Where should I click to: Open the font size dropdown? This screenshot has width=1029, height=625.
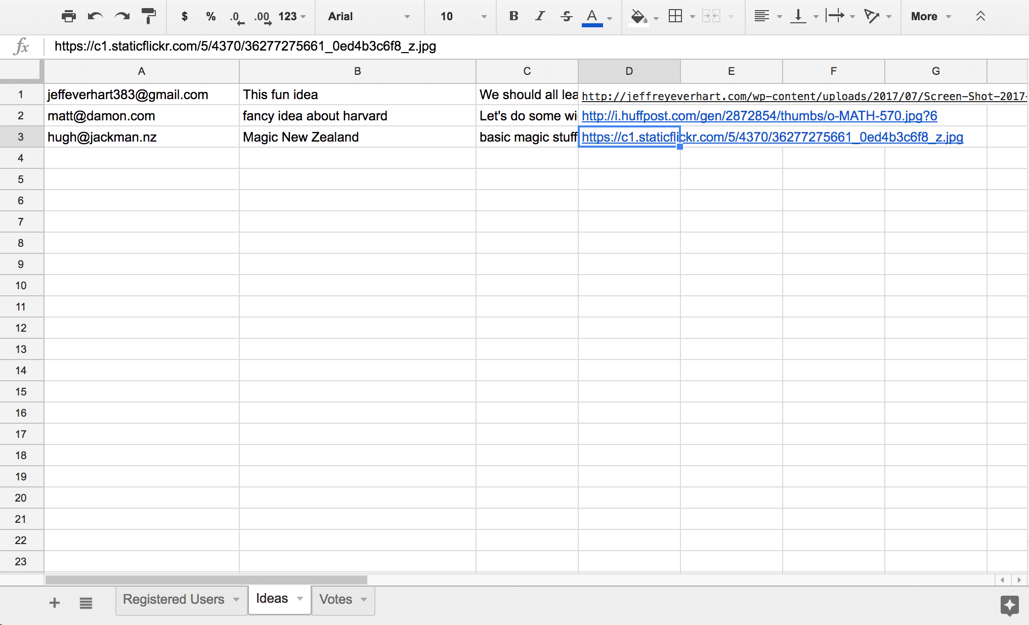[x=459, y=16]
